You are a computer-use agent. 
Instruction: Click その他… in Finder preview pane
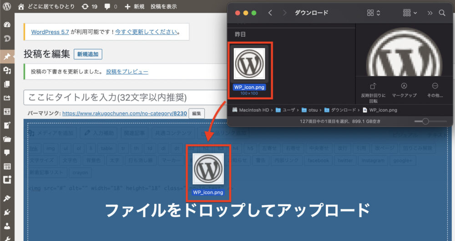(435, 90)
